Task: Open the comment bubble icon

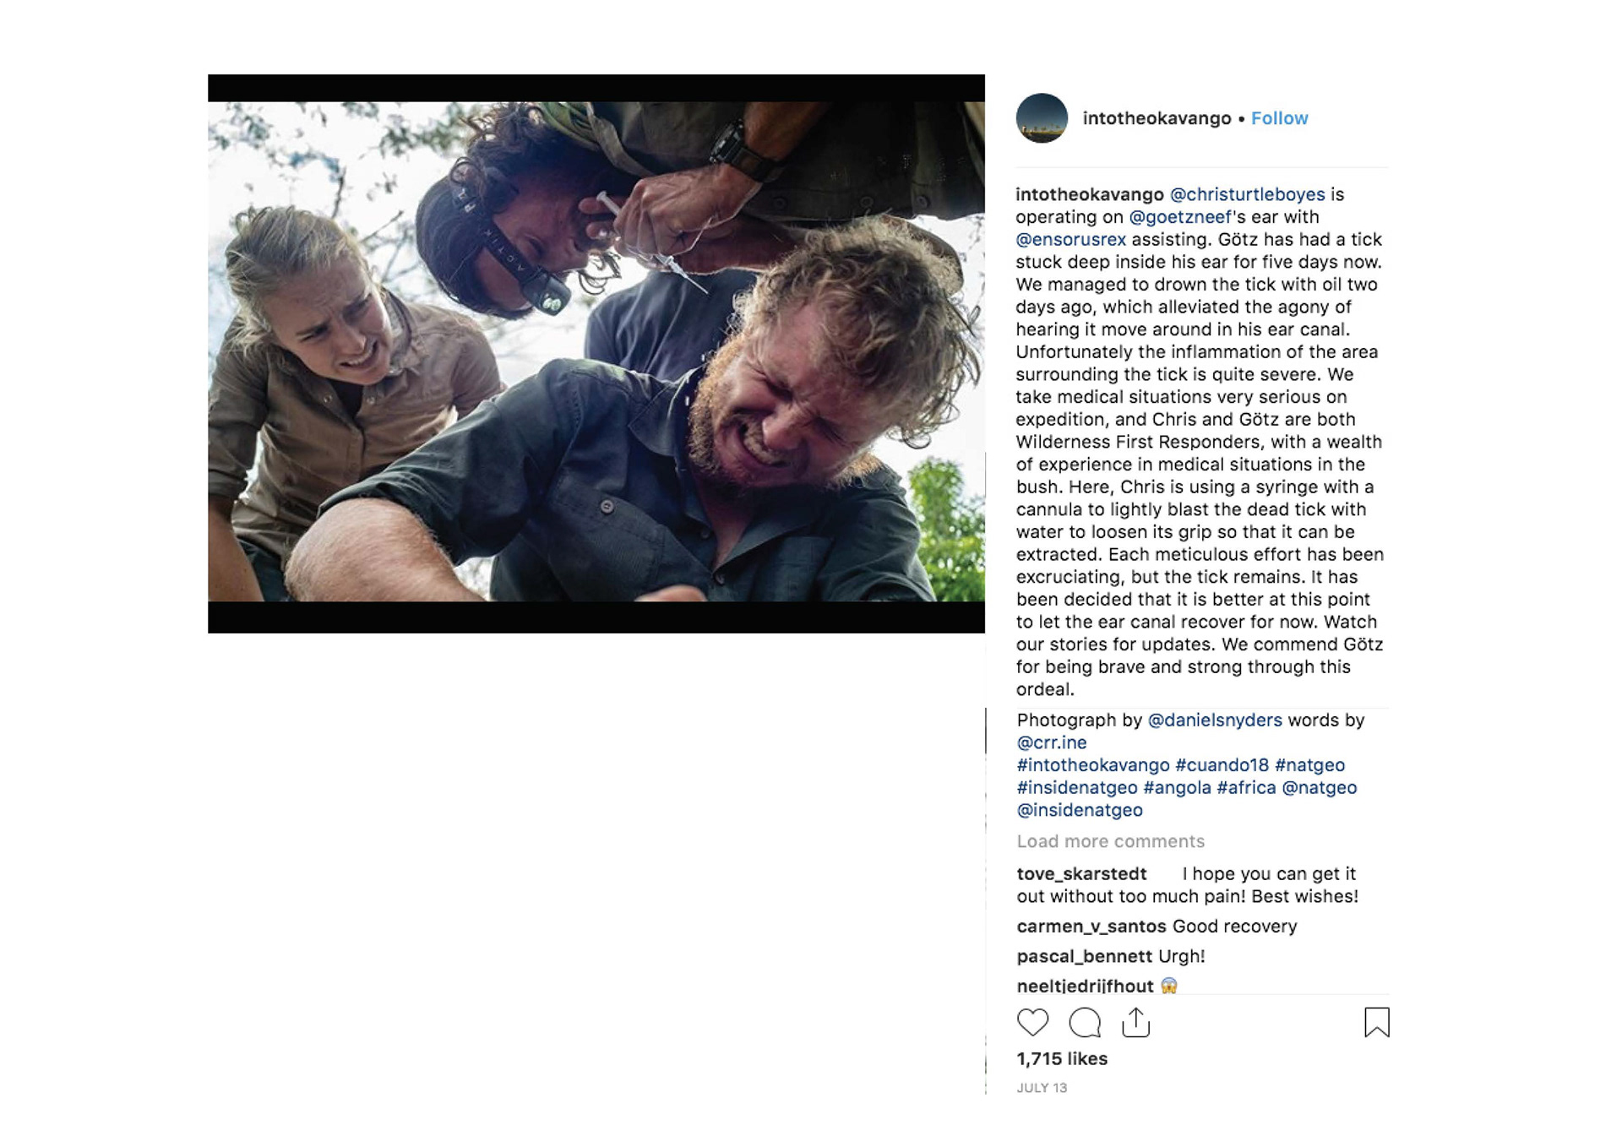Action: tap(1085, 1023)
